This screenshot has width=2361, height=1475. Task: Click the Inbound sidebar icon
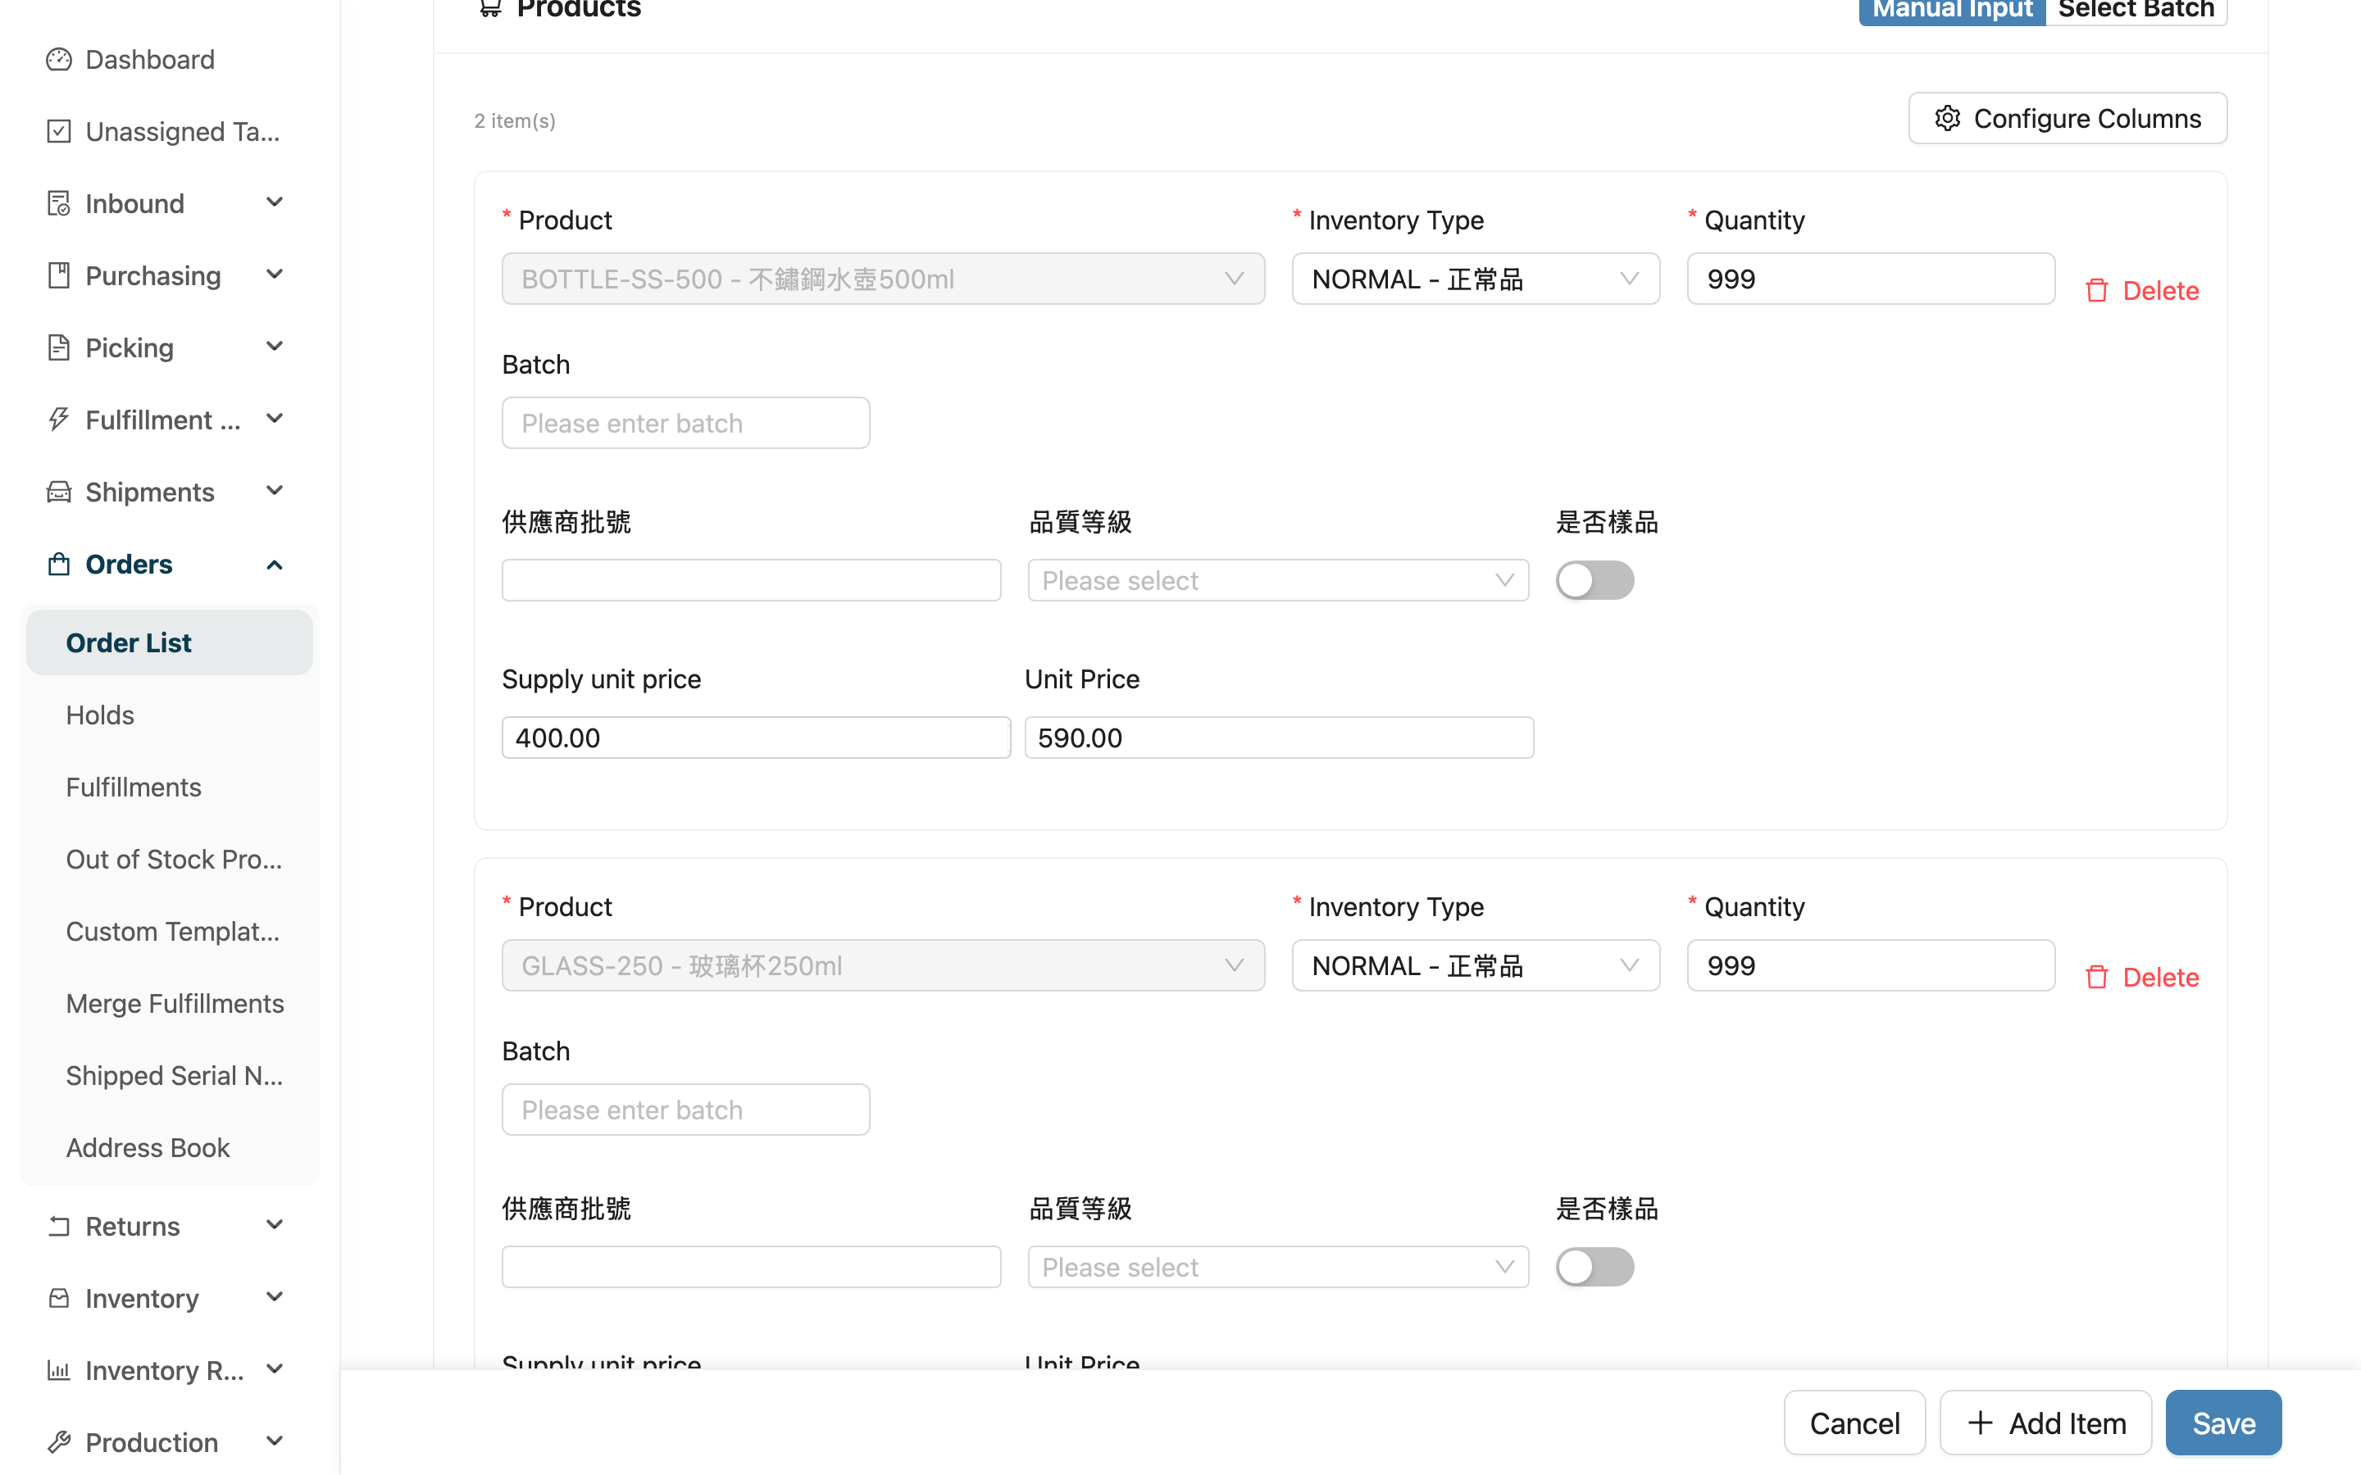coord(58,204)
